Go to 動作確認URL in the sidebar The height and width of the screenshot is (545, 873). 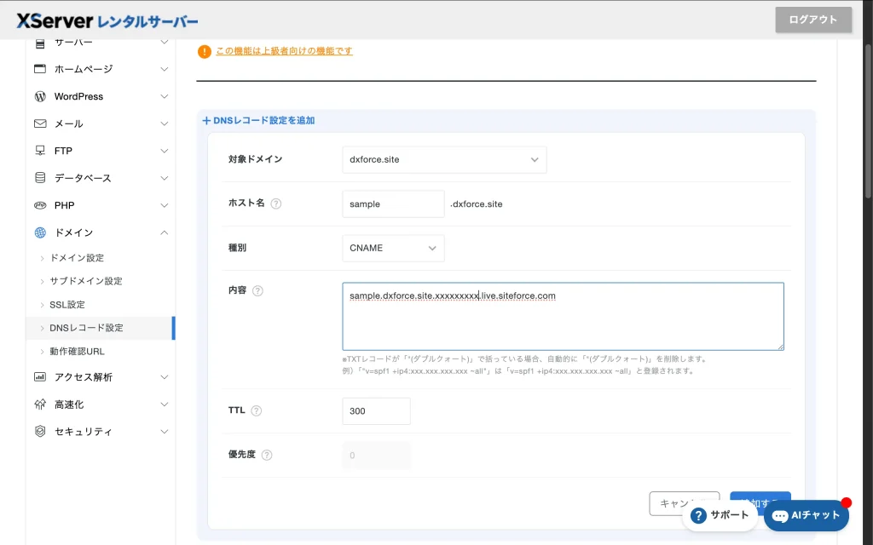78,351
